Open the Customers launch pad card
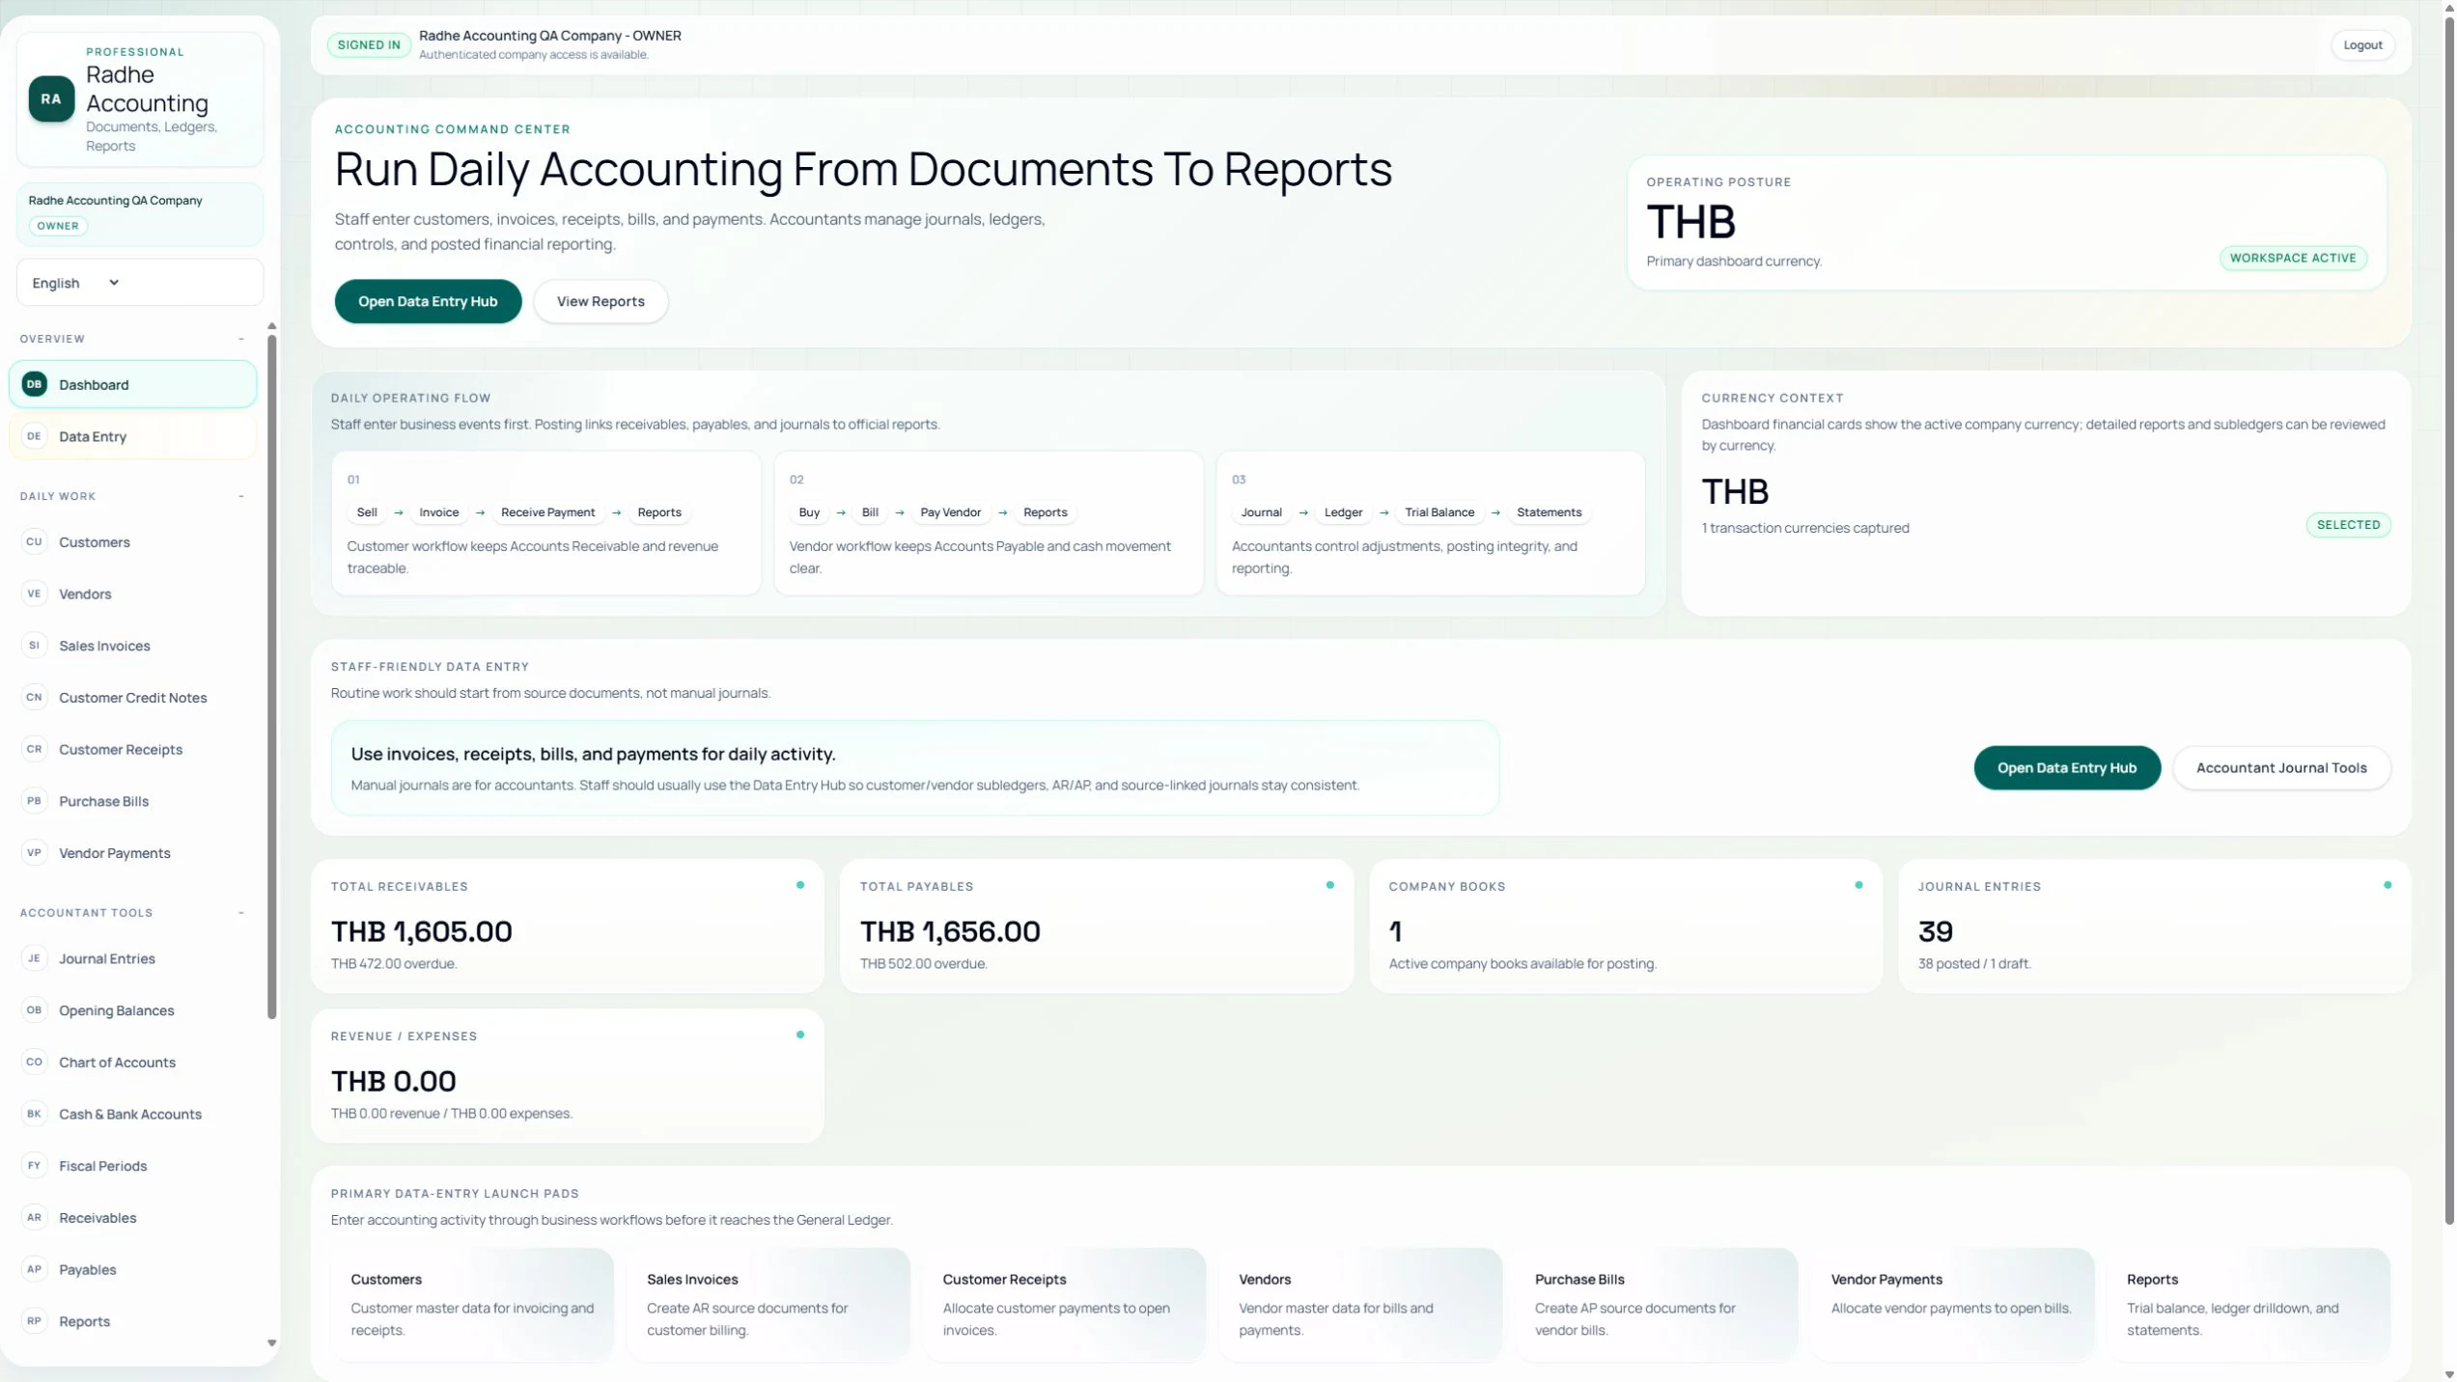2457x1382 pixels. [x=472, y=1305]
